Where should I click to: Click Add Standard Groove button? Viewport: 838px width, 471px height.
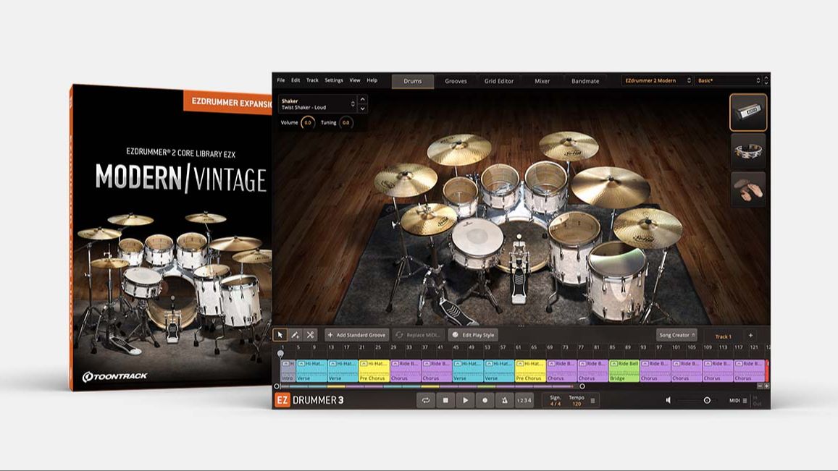pyautogui.click(x=356, y=335)
